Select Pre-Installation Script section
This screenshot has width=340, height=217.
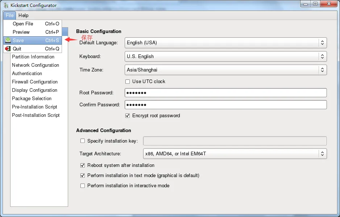[34, 107]
